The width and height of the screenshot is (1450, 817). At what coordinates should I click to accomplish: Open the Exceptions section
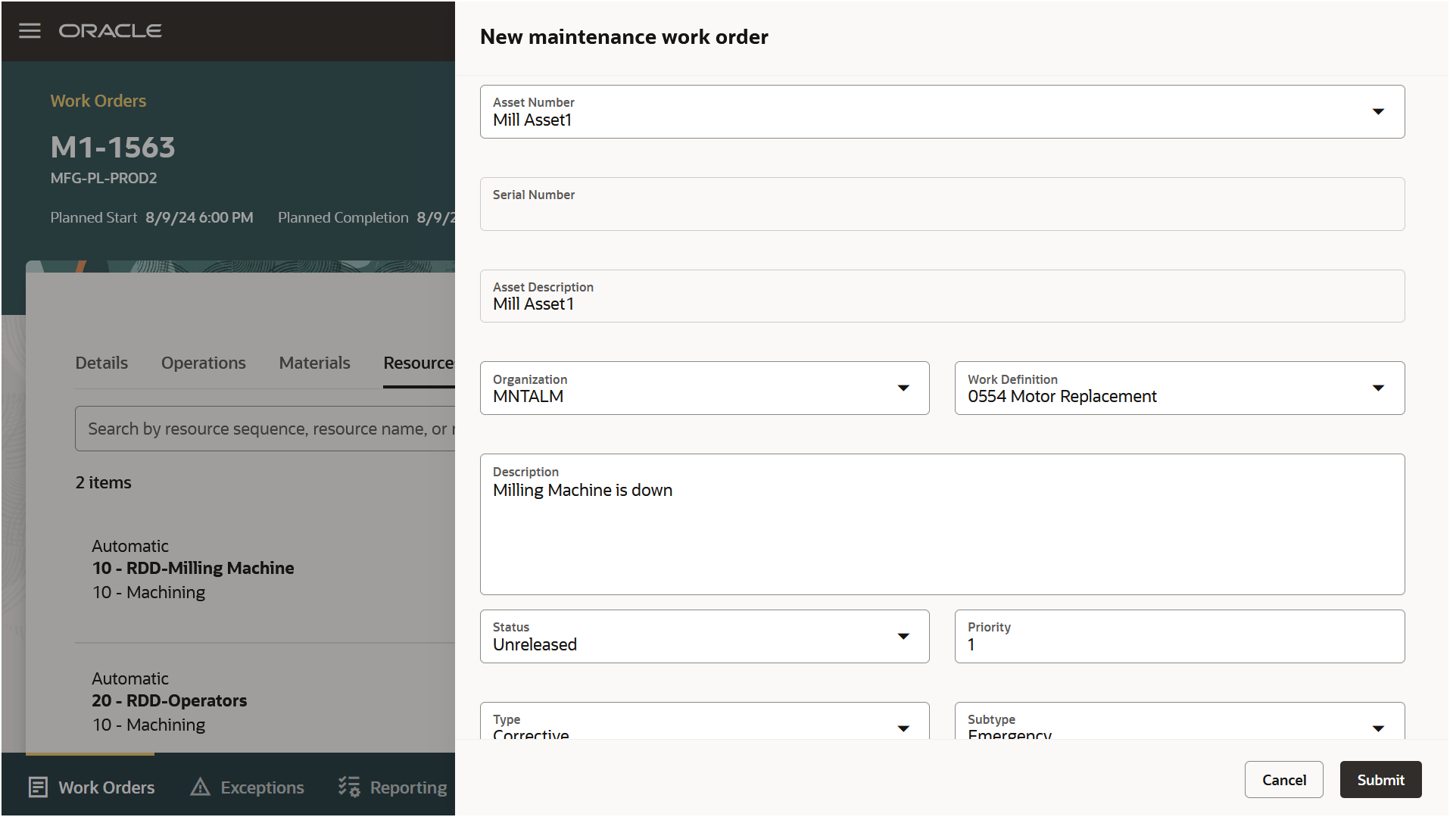tap(247, 787)
